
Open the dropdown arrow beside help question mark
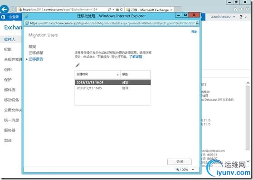click(x=246, y=17)
